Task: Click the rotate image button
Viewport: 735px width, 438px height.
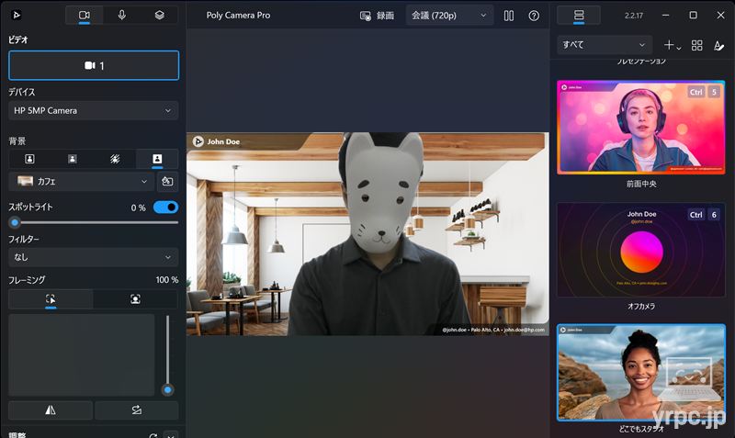Action: pyautogui.click(x=136, y=410)
